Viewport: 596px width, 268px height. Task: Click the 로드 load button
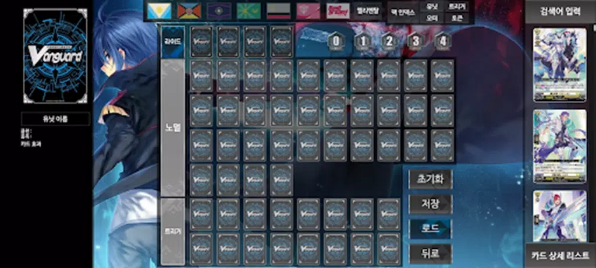pos(430,229)
